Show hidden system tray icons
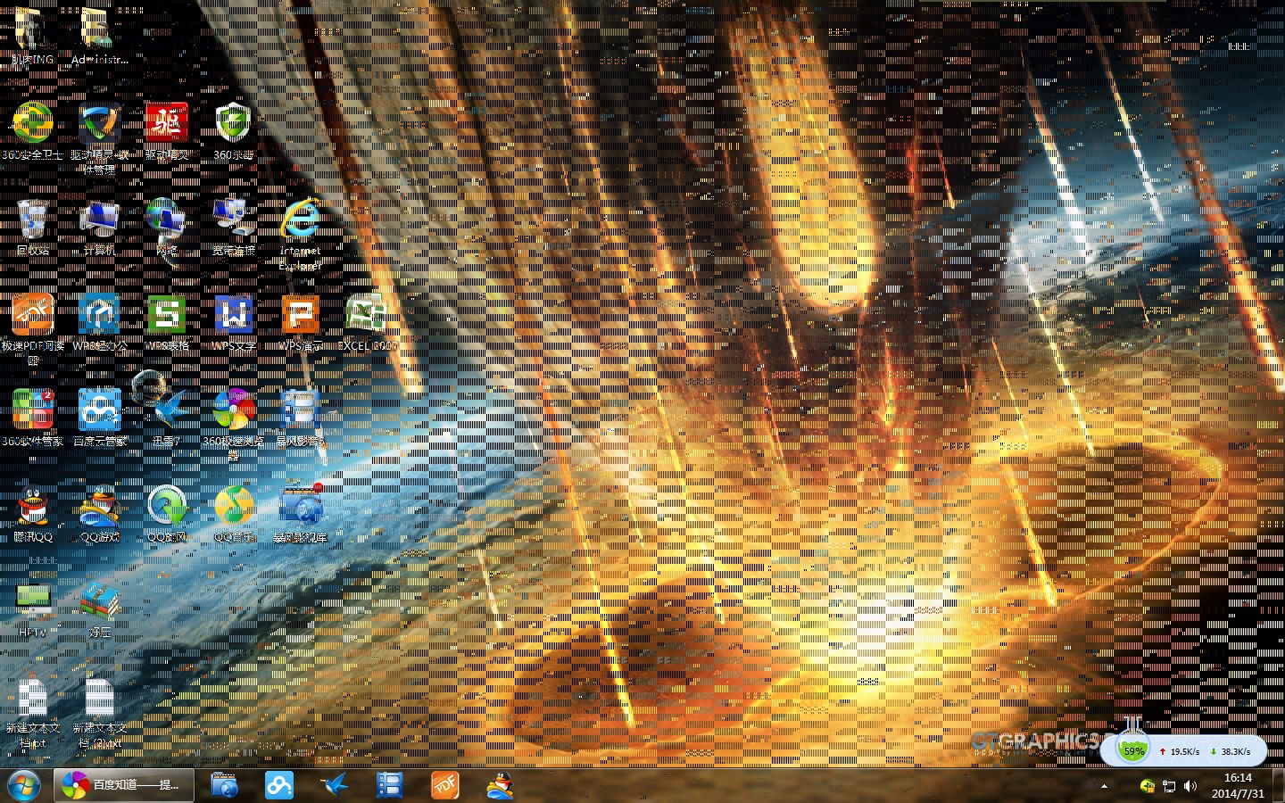The height and width of the screenshot is (803, 1285). tap(1104, 786)
